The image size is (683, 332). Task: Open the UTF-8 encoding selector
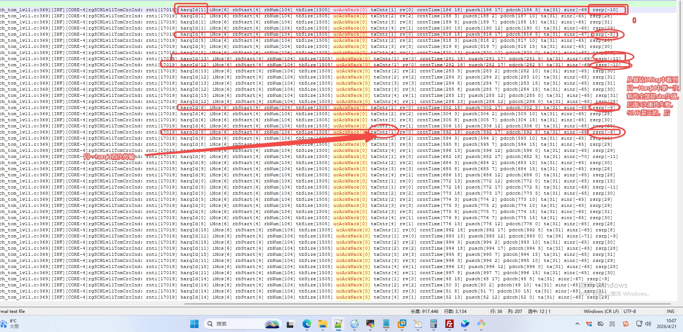(x=629, y=311)
